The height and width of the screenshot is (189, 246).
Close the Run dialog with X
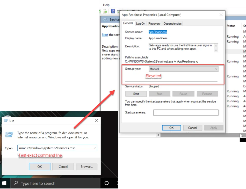coord(96,121)
